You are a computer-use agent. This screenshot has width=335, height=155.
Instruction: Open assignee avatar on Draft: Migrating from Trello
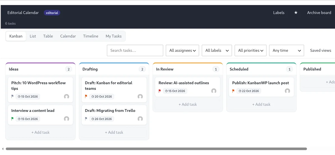click(140, 119)
